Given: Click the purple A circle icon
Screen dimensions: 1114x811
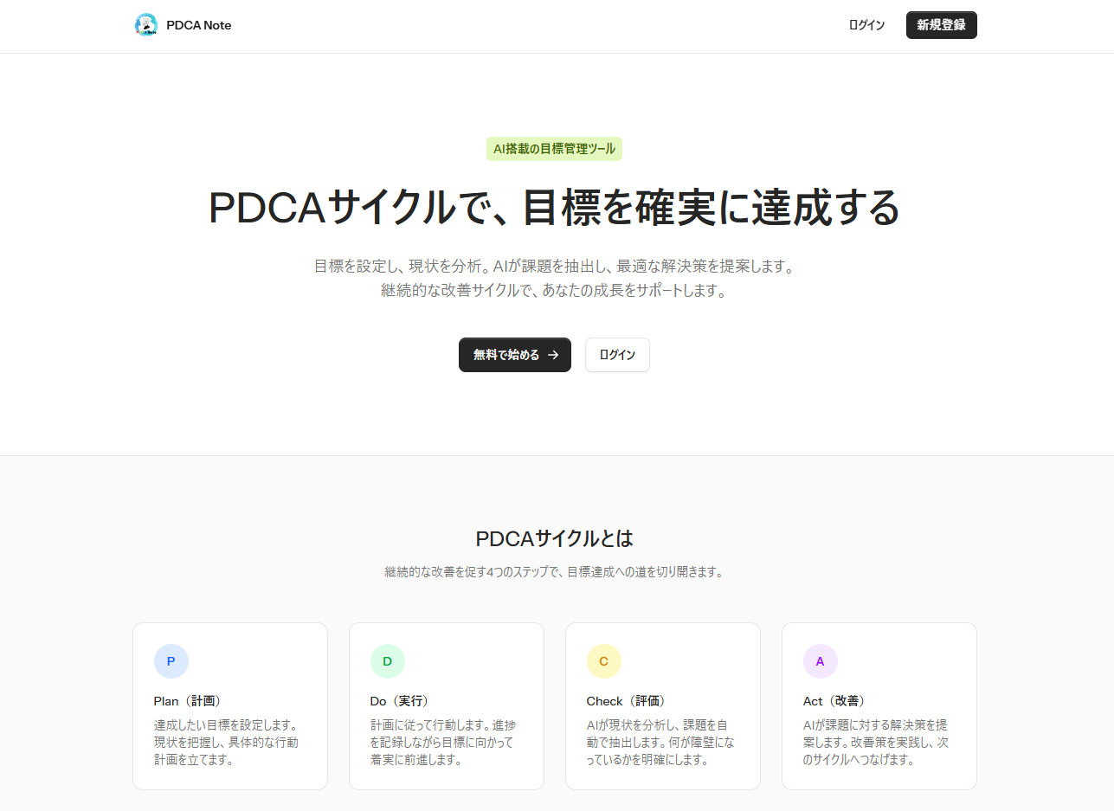Looking at the screenshot, I should coord(821,661).
